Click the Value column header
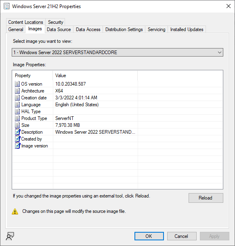This screenshot has height=246, width=235. [x=95, y=76]
